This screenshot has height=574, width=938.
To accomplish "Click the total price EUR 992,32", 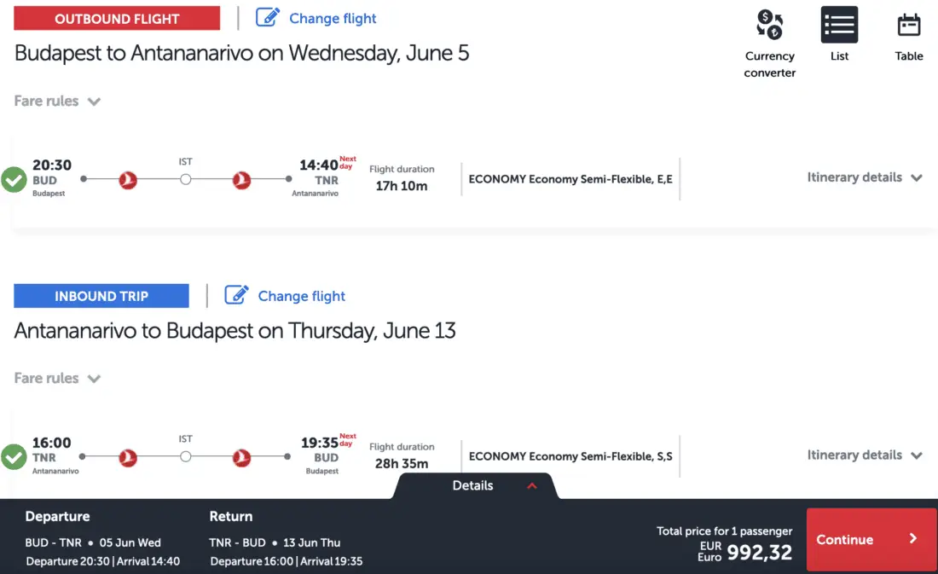I will tap(759, 553).
